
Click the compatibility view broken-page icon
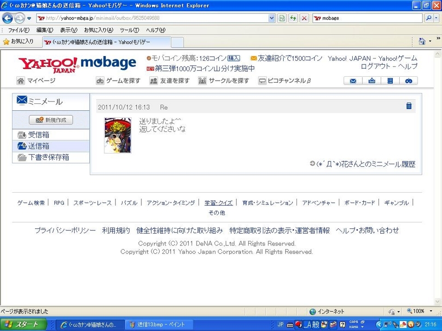pyautogui.click(x=282, y=18)
